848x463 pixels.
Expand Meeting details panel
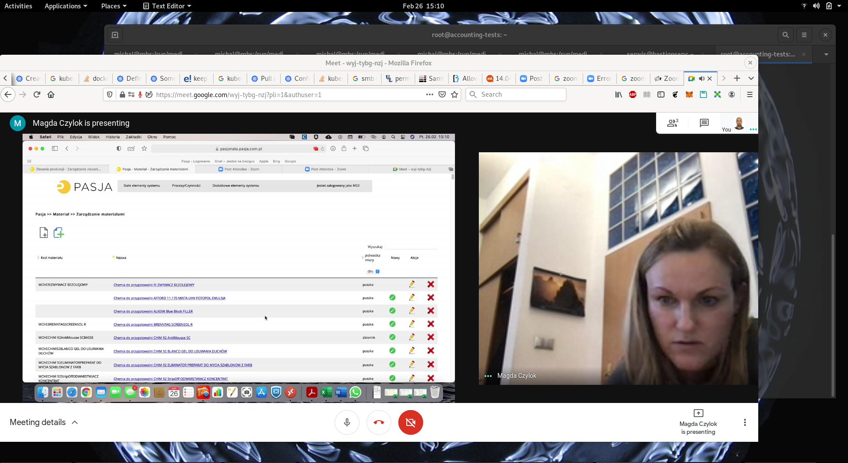pos(44,422)
